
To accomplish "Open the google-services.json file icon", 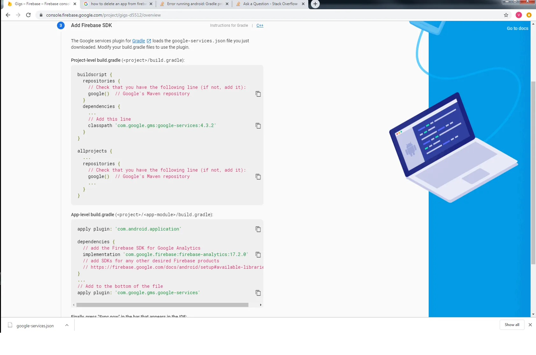I will coord(10,325).
